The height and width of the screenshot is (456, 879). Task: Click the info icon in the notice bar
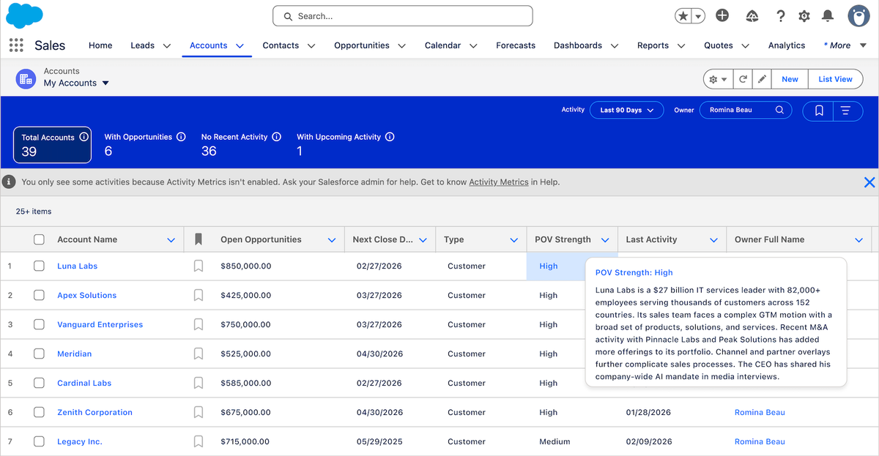point(10,182)
